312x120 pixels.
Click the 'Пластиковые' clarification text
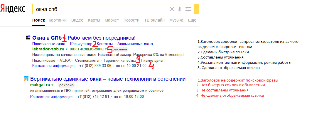pyautogui.click(x=43, y=60)
